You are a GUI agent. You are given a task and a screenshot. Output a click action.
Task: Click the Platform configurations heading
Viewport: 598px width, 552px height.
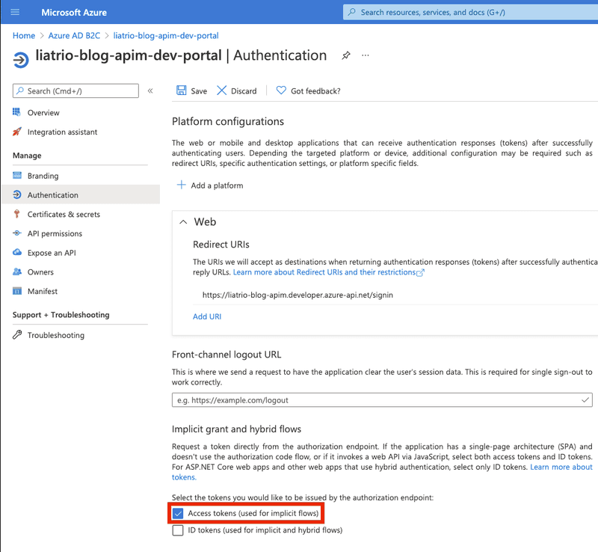tap(228, 121)
